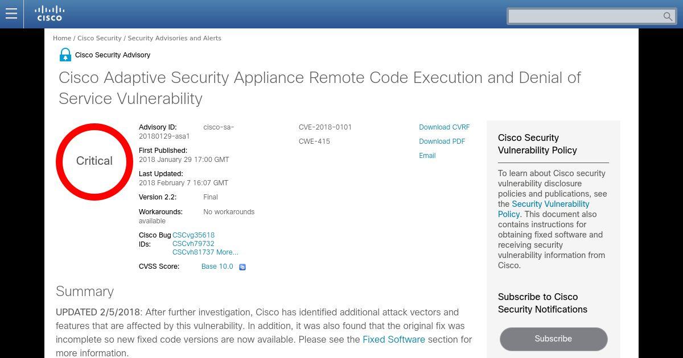Select the CVE-2018-0101 text

click(x=325, y=127)
